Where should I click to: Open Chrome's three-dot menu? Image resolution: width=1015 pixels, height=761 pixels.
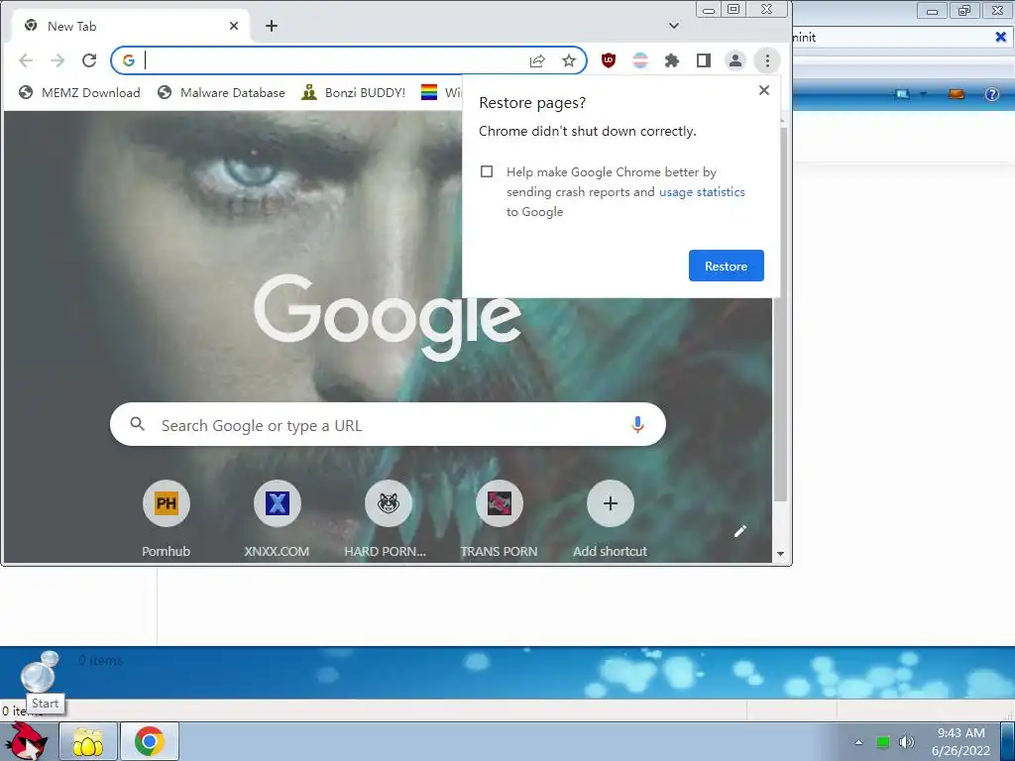pyautogui.click(x=767, y=60)
